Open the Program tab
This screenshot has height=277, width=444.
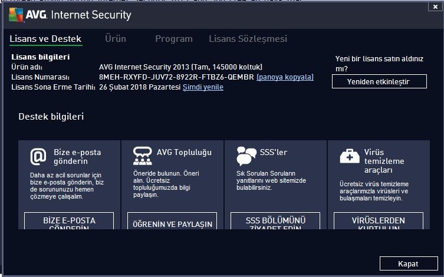[x=174, y=39]
